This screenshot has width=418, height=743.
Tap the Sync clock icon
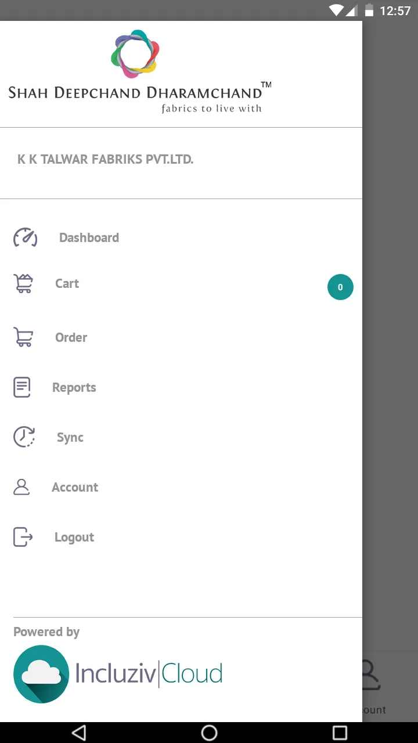tap(24, 437)
